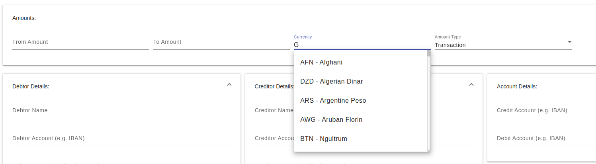The width and height of the screenshot is (596, 164).
Task: Open the Amount Type dropdown arrow
Action: point(569,42)
